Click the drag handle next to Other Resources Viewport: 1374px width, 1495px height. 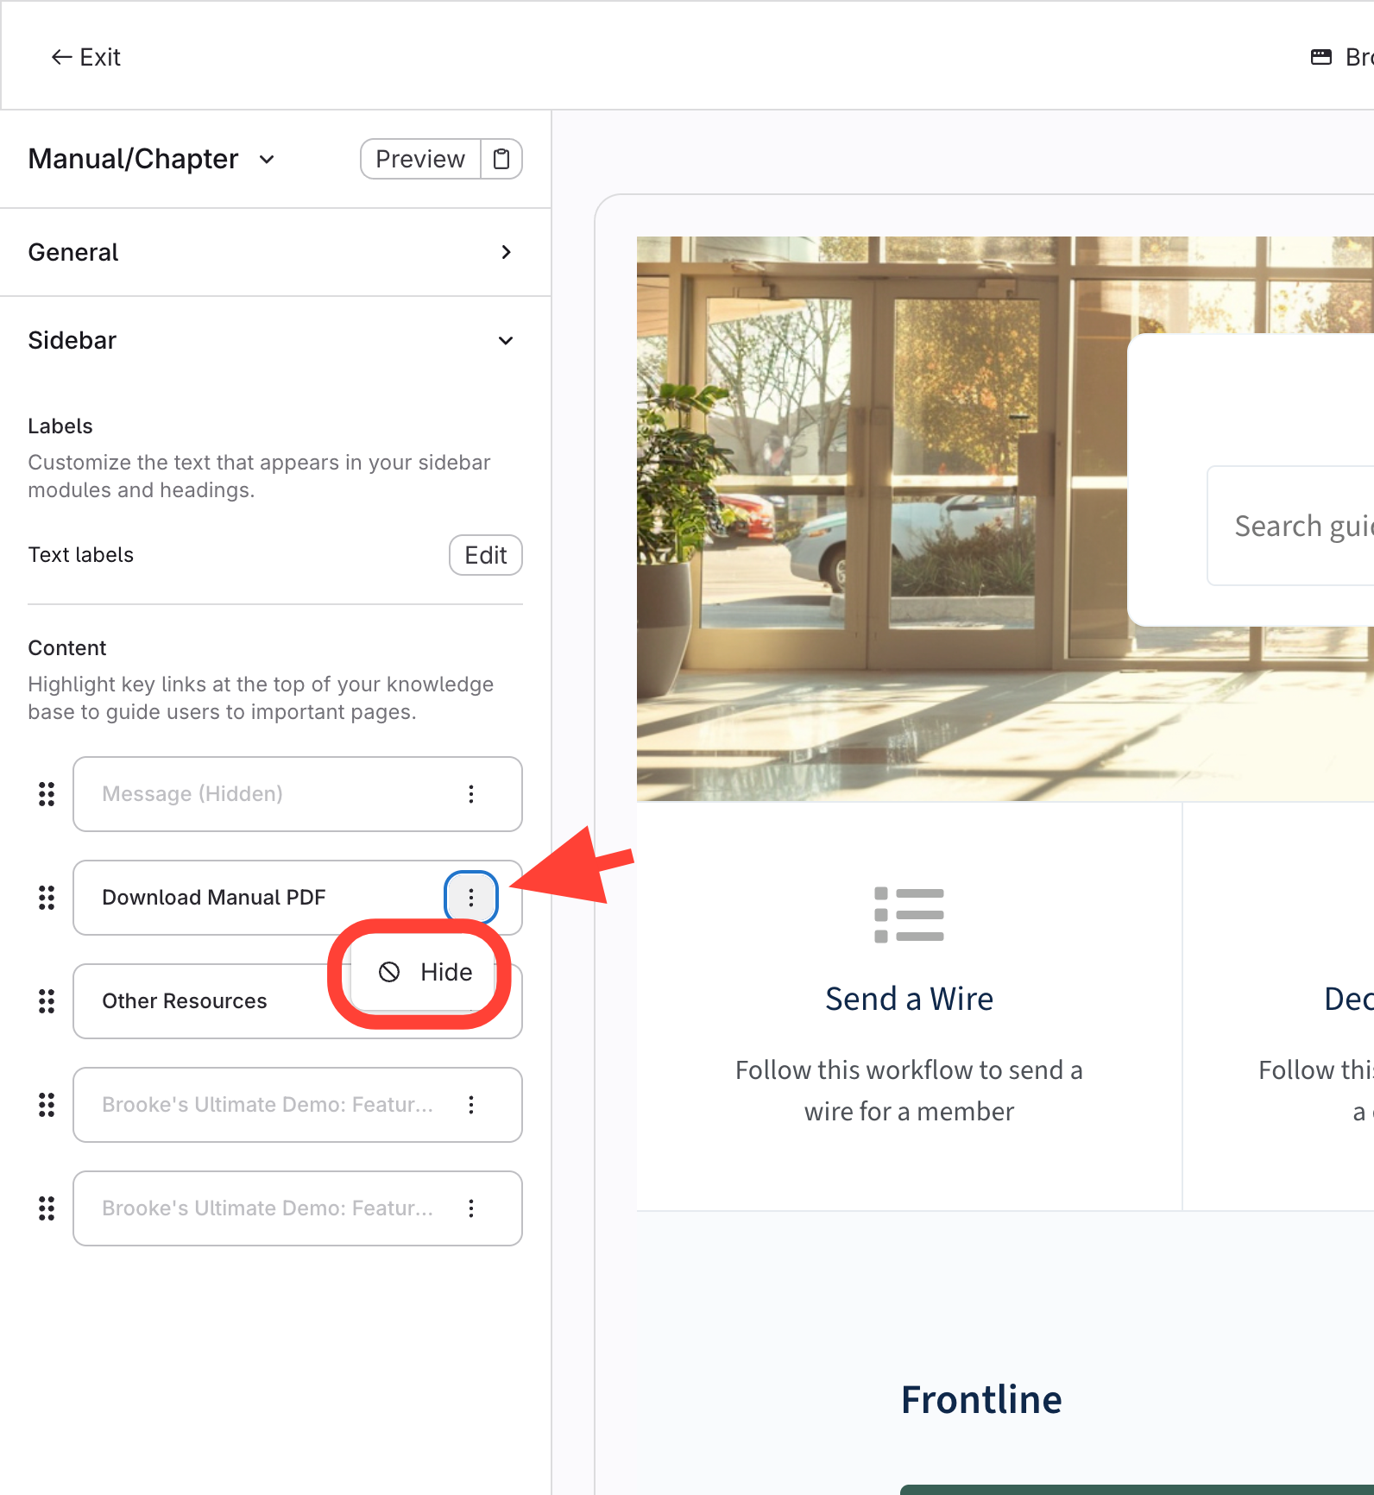pyautogui.click(x=47, y=1001)
